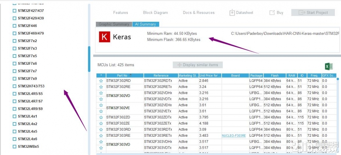Check the STM32F469/479 series box
341x155 pixels.
pyautogui.click(x=14, y=33)
